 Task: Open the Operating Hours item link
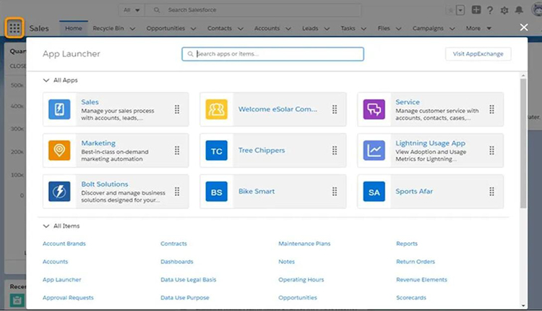[301, 279]
